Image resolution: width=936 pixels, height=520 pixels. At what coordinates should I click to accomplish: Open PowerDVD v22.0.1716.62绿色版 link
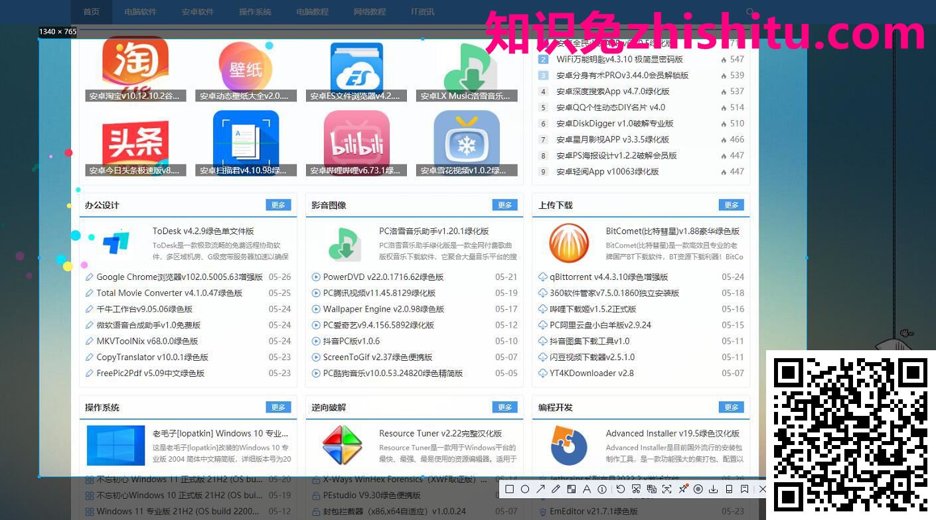click(383, 277)
